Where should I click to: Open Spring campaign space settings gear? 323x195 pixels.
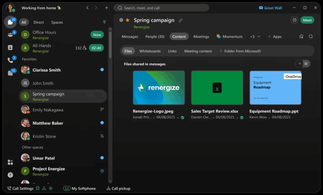[121, 20]
